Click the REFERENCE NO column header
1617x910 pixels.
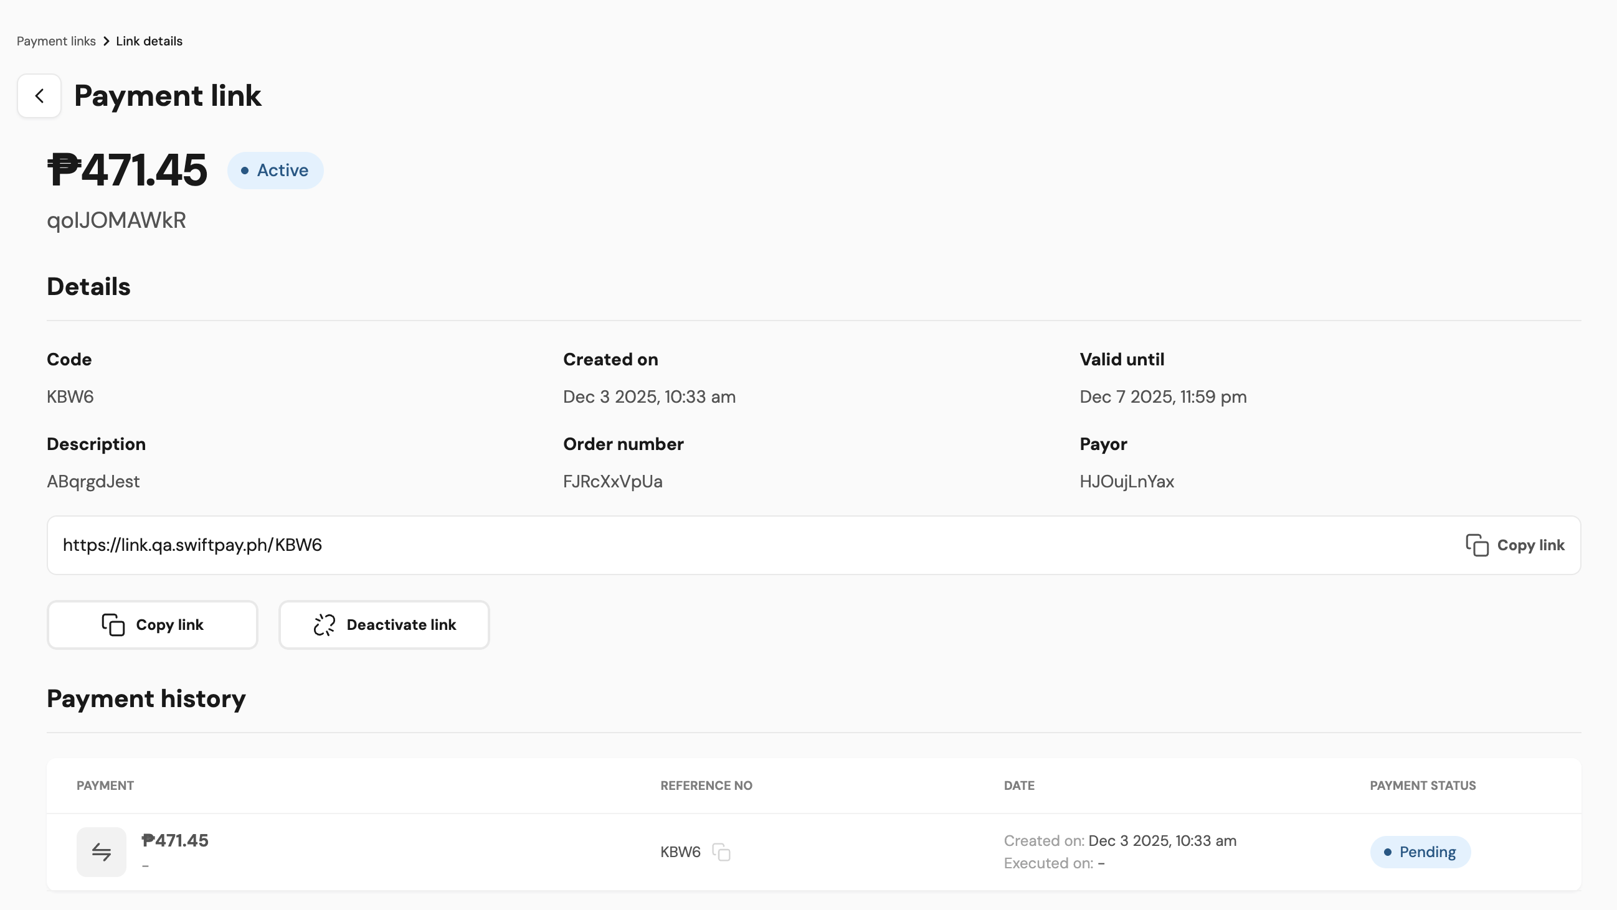[706, 785]
